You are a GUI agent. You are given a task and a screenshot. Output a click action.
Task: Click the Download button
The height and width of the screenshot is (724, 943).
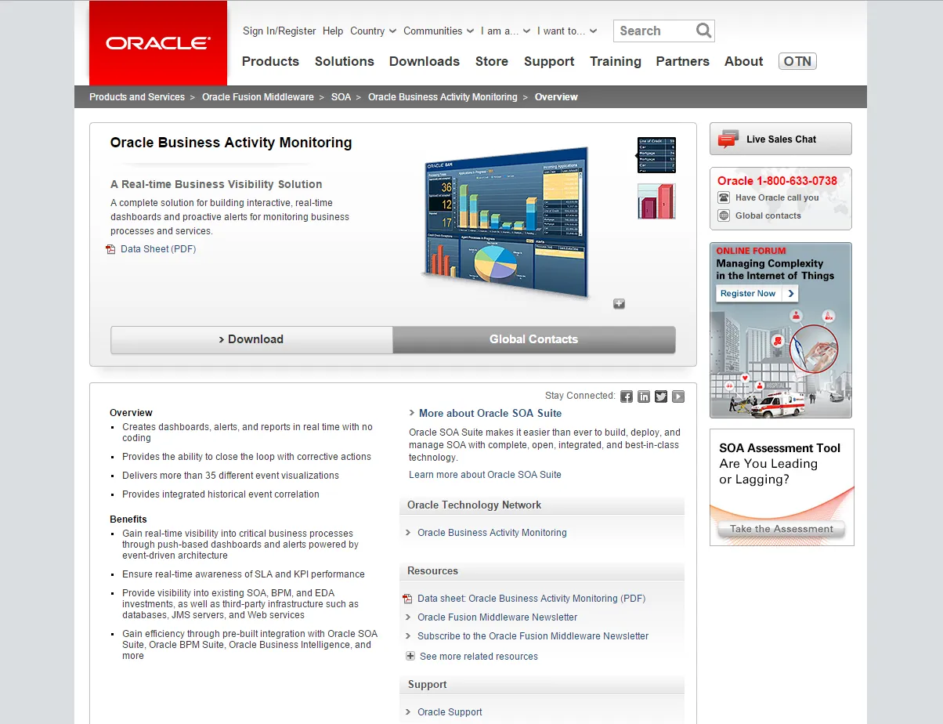251,339
